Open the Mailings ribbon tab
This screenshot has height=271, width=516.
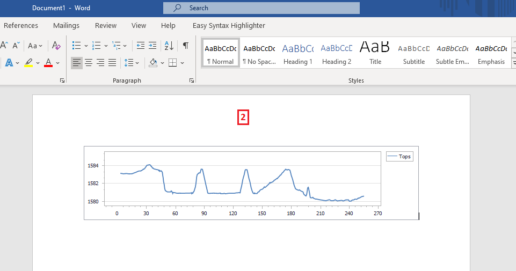tap(66, 25)
